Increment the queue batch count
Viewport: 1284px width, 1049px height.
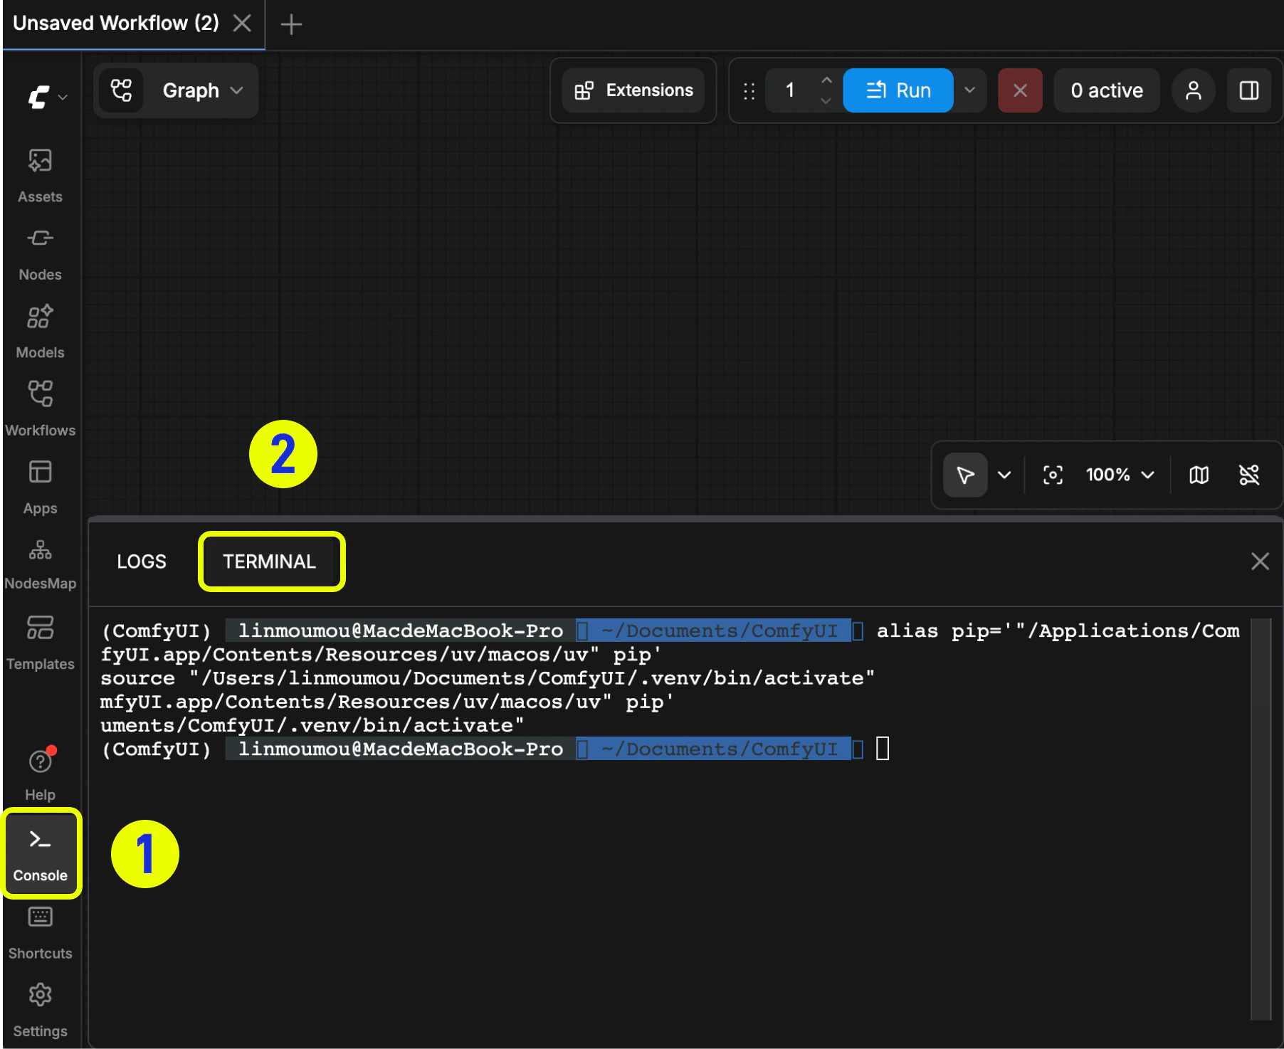point(826,80)
